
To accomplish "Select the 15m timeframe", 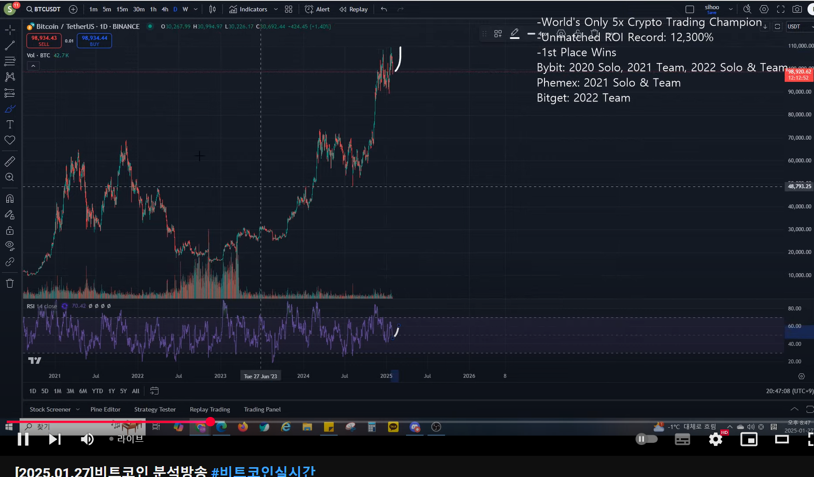I will (122, 9).
